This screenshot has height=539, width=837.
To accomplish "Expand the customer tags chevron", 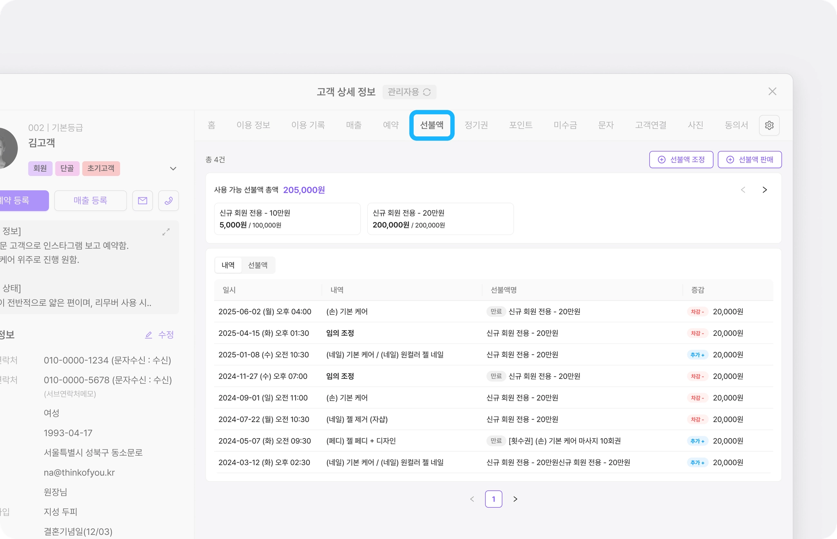I will tap(173, 169).
